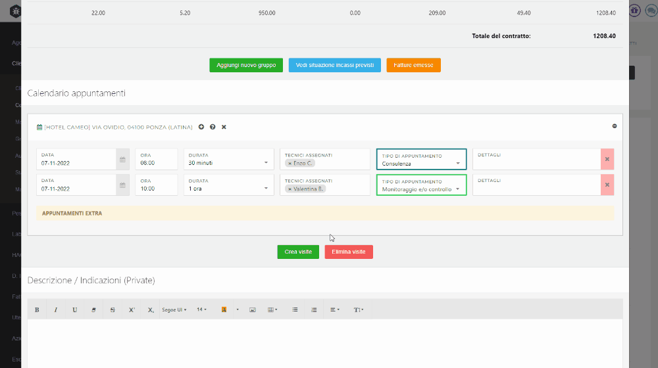The height and width of the screenshot is (368, 658).
Task: Toggle strikethrough text formatting
Action: coord(113,310)
